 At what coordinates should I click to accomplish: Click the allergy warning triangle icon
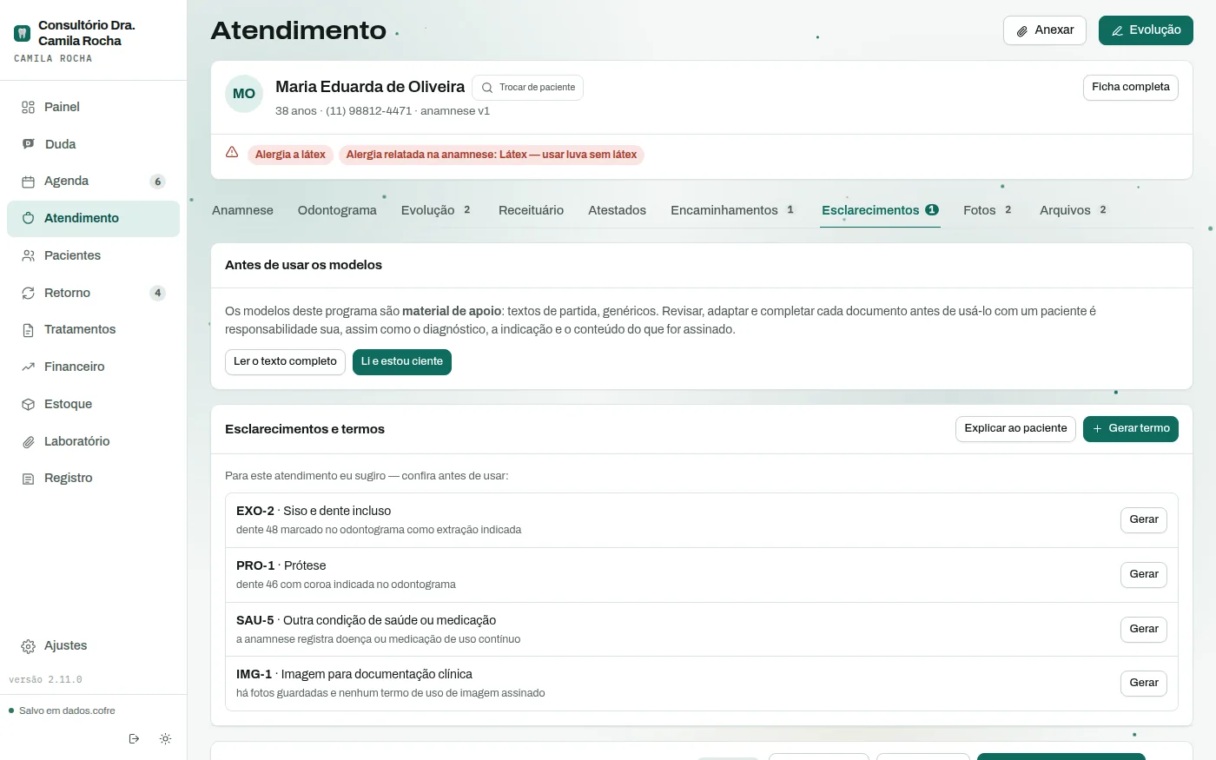232,152
